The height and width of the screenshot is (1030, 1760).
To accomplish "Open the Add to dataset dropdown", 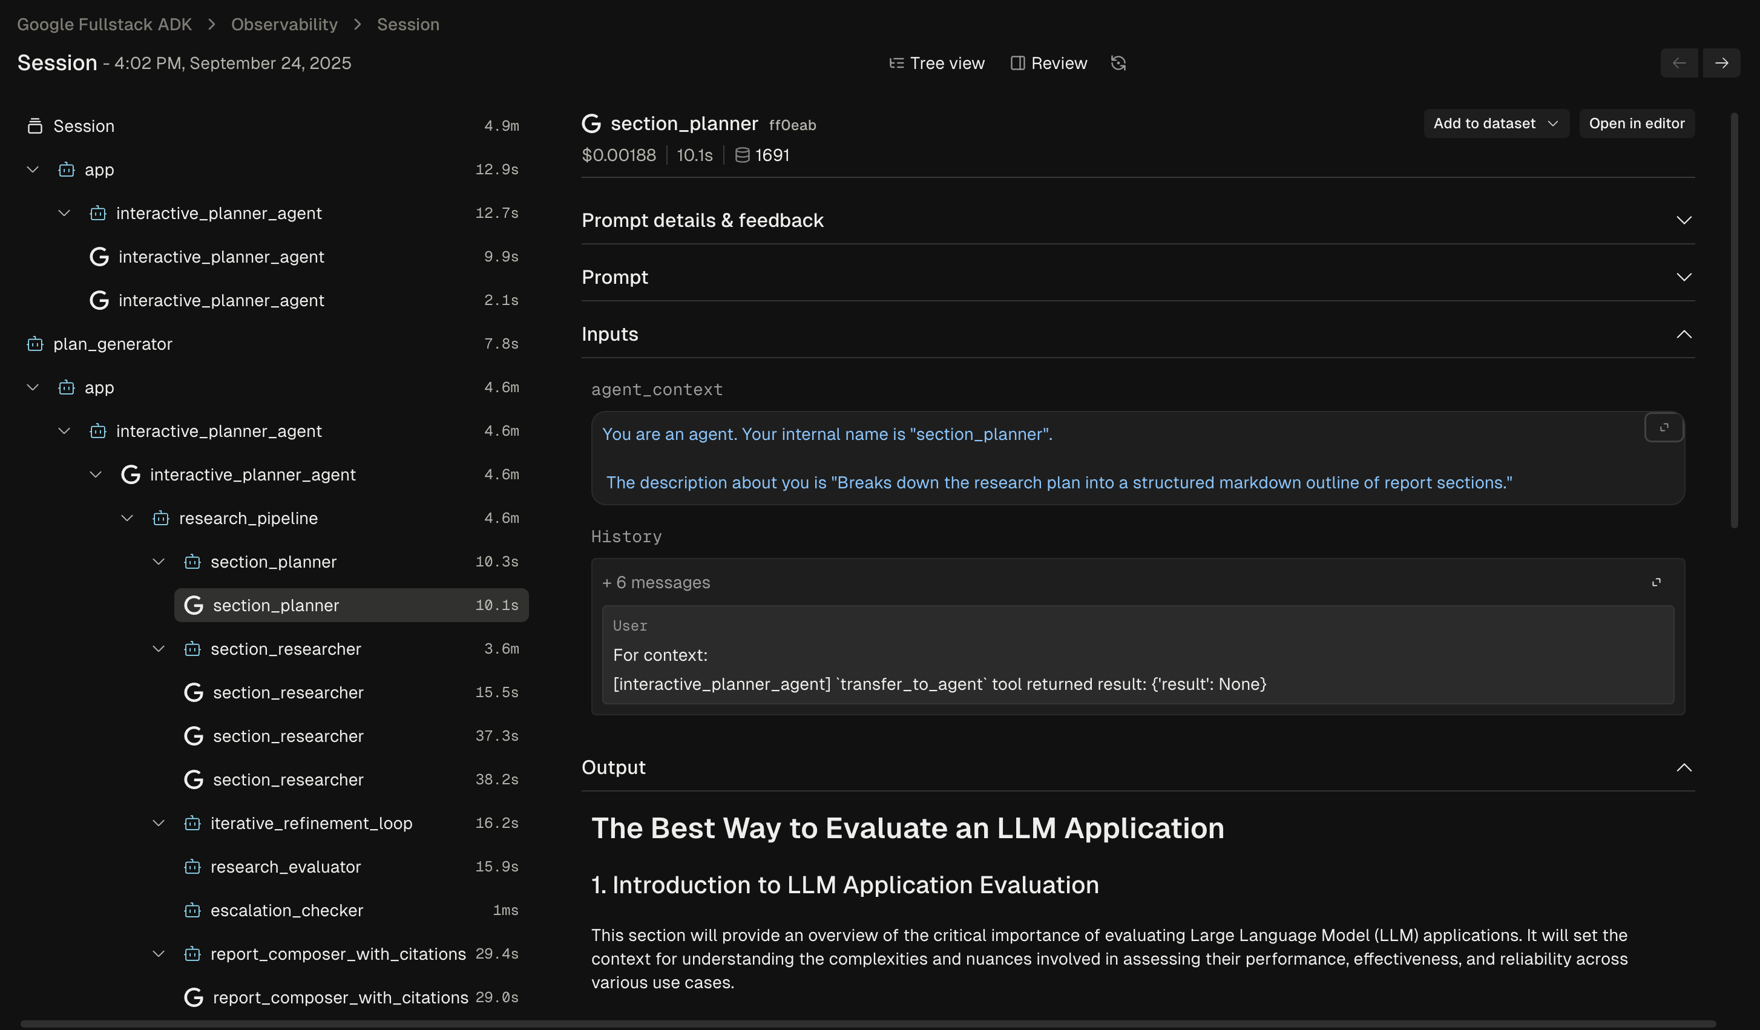I will pyautogui.click(x=1496, y=123).
